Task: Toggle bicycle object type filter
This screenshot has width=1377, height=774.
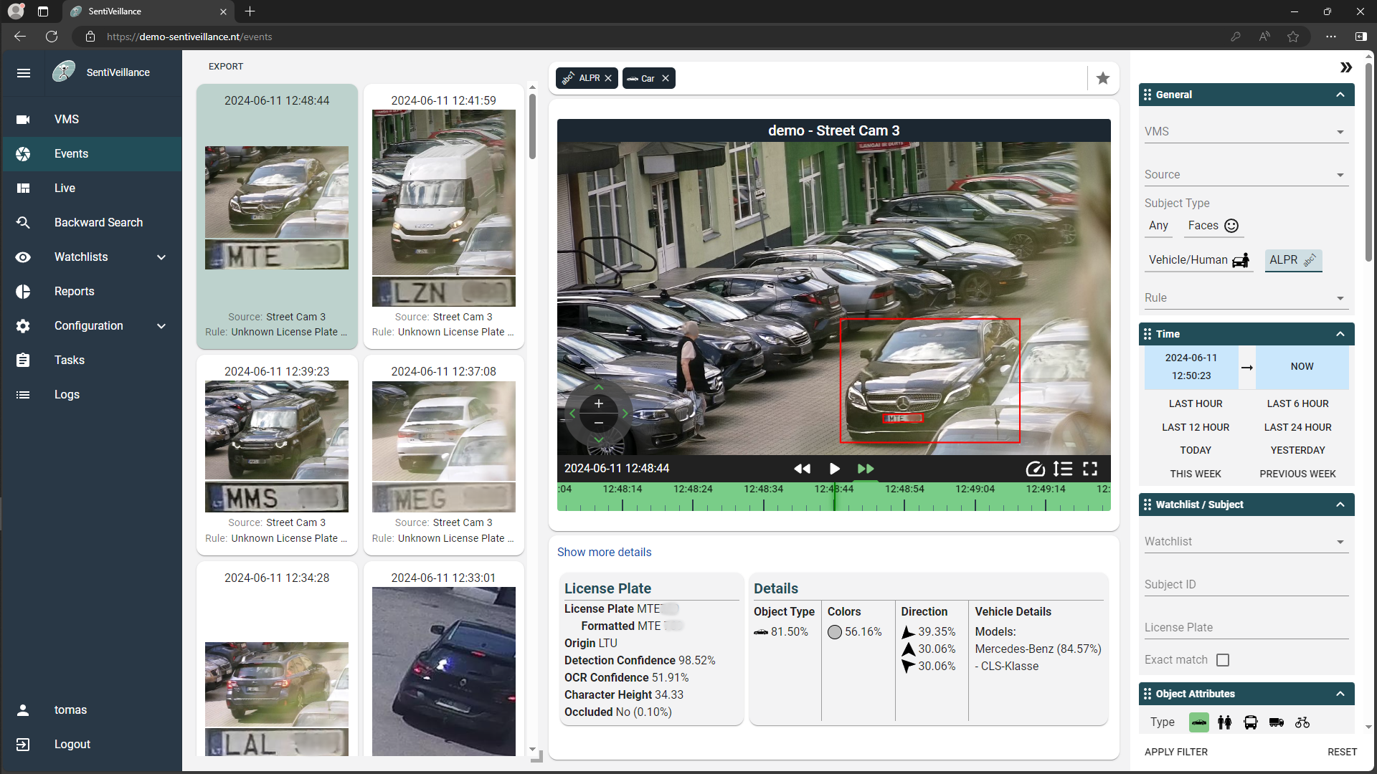Action: [1302, 722]
